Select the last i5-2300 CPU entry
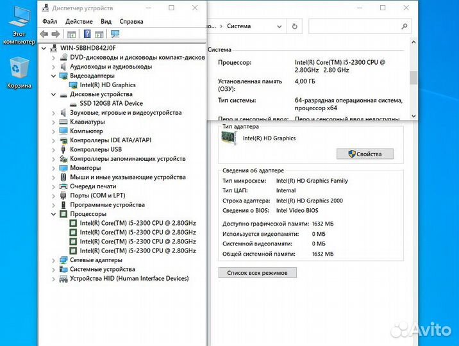 click(x=138, y=251)
